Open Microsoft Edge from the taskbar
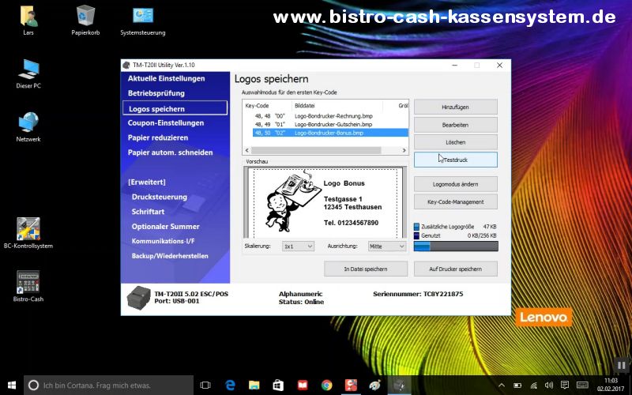 point(230,385)
